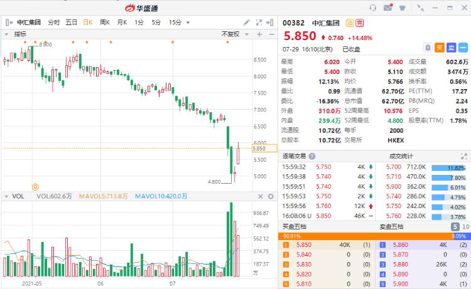Viewport: 471px width, 289px height.
Task: Select the 分时 intraday tab
Action: [54, 23]
